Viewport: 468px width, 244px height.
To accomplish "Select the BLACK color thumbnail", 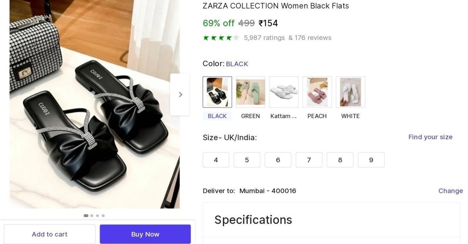I will [217, 92].
